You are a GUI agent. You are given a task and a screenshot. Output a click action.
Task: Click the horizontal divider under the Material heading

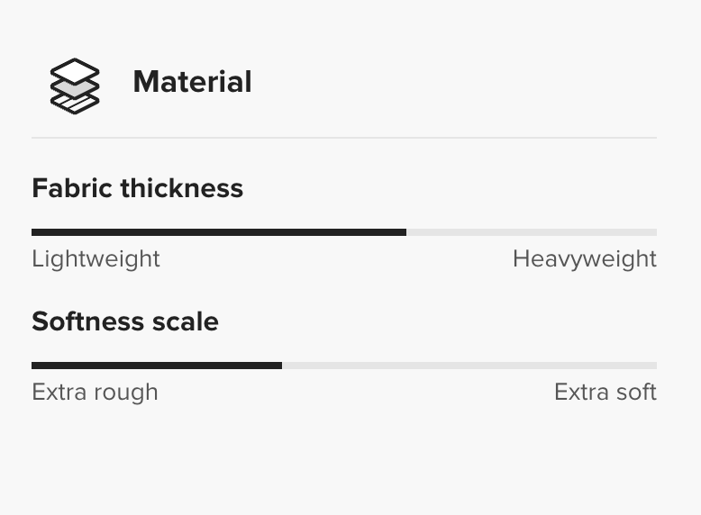coord(344,138)
